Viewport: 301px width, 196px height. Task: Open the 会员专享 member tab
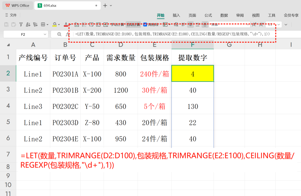(291, 15)
